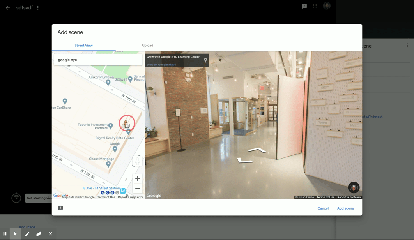Click the Pegman marker on the map
The image size is (414, 240).
tap(126, 123)
